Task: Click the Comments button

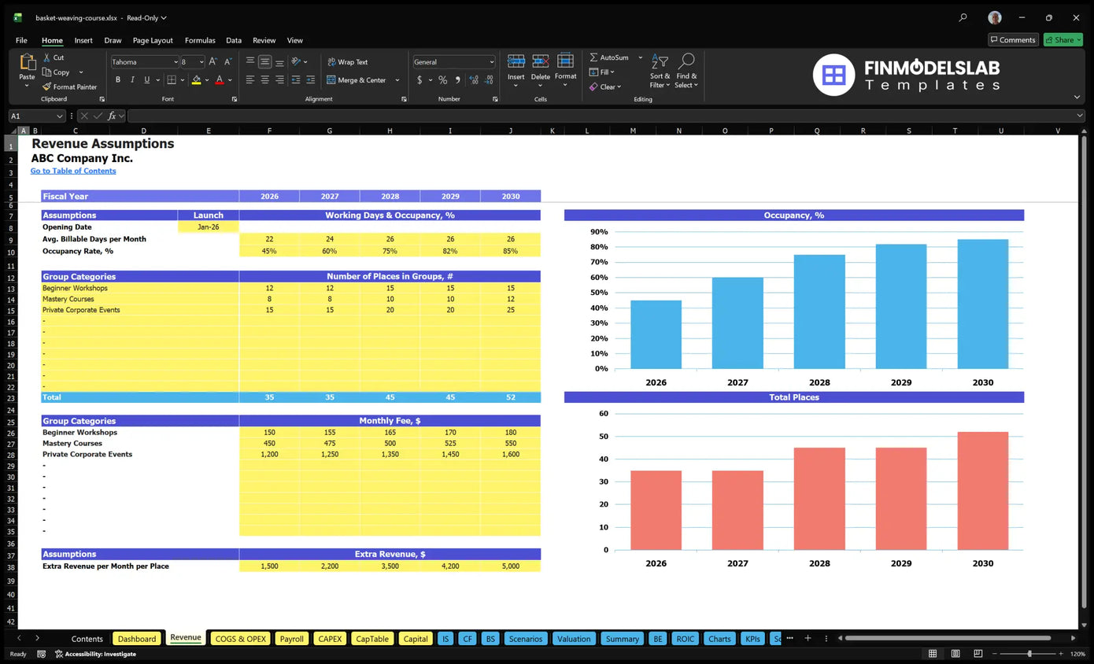Action: (x=1013, y=40)
